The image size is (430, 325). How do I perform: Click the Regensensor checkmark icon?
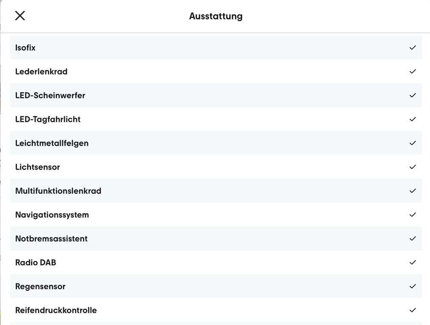point(413,286)
